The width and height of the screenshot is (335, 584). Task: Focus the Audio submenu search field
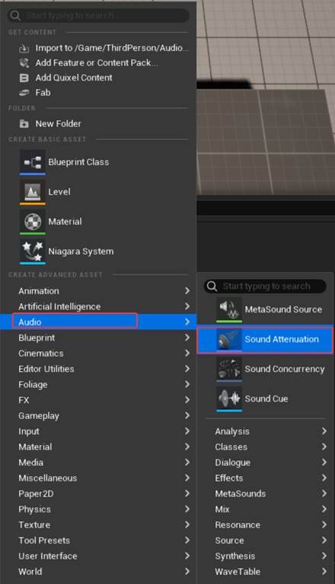[x=265, y=286]
